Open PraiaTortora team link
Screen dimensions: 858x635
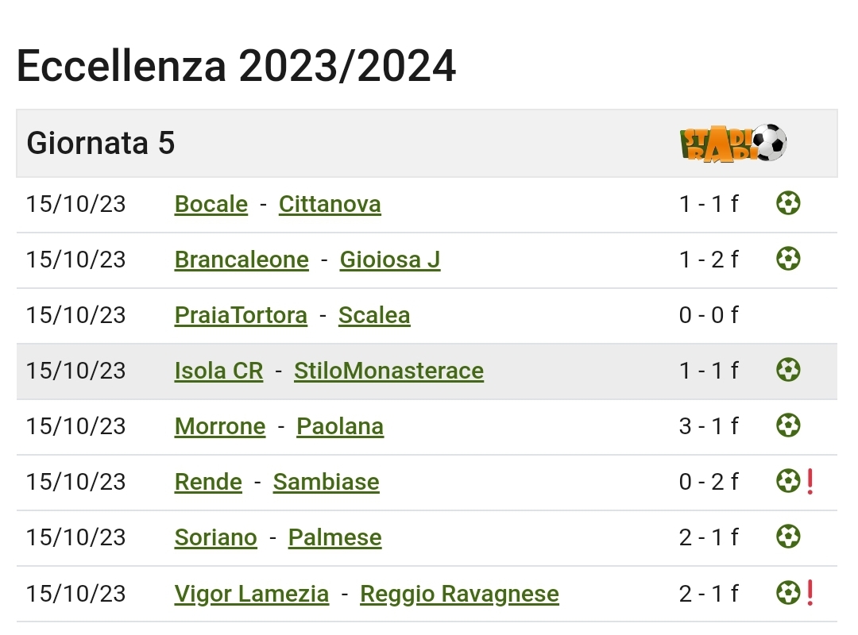click(241, 315)
